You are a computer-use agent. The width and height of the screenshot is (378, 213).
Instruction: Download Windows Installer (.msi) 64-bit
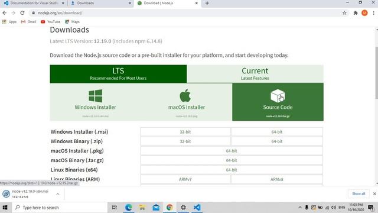(x=277, y=132)
